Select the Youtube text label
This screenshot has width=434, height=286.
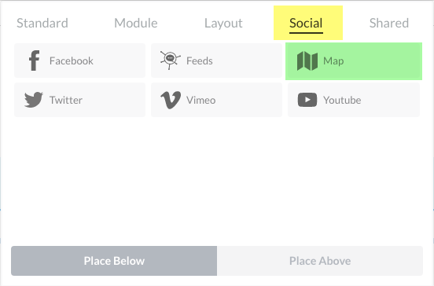(342, 100)
